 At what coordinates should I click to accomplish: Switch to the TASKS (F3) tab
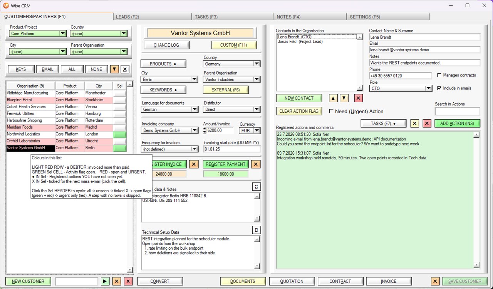[232, 17]
